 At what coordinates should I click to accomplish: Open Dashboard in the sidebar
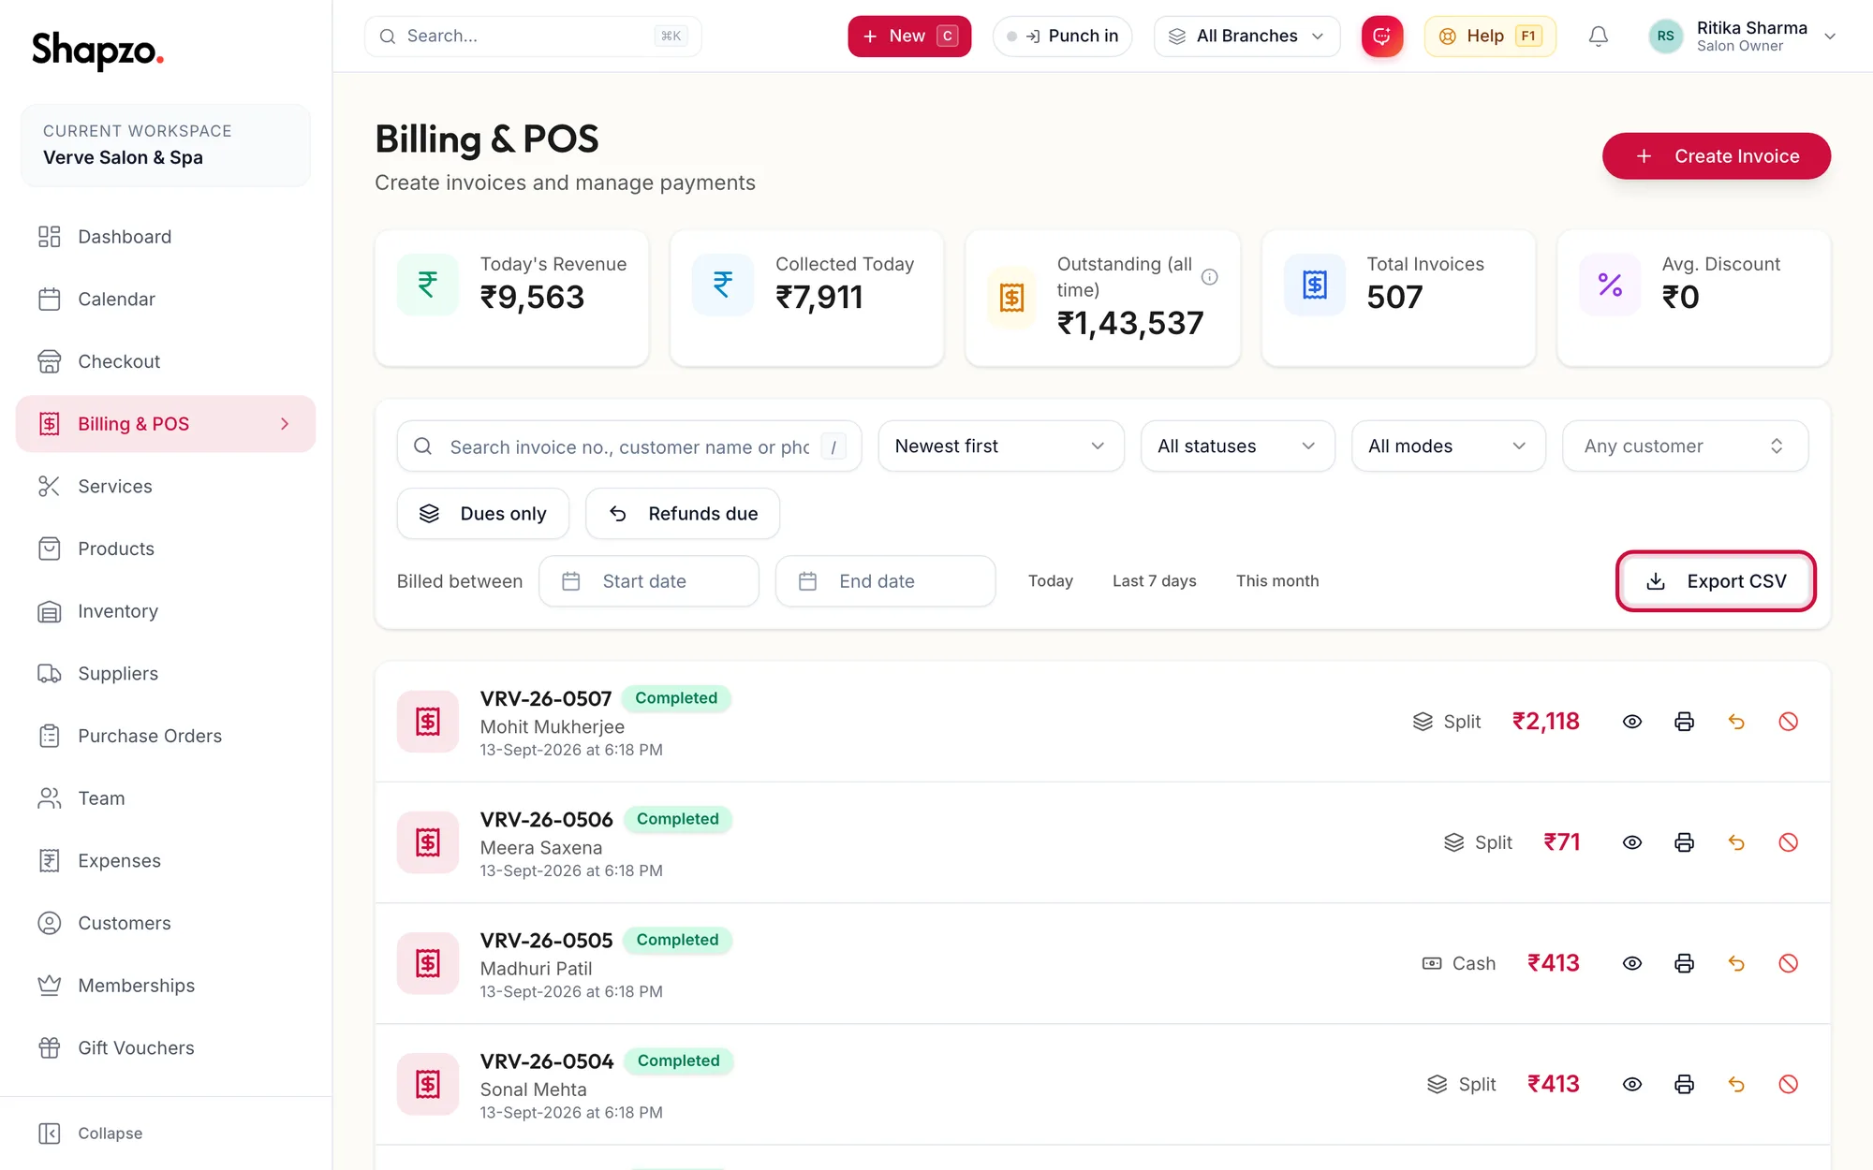click(x=166, y=237)
